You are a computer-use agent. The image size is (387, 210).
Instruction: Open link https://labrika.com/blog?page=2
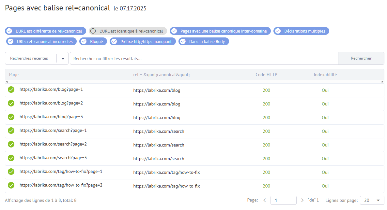pos(51,103)
